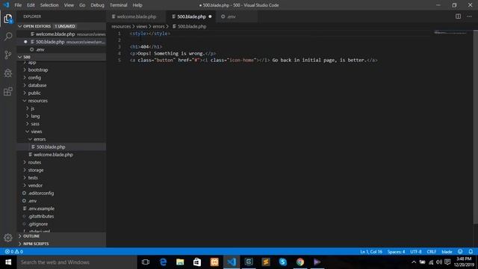The height and width of the screenshot is (269, 478).
Task: Open the Explorer view in activity bar
Action: click(8, 19)
